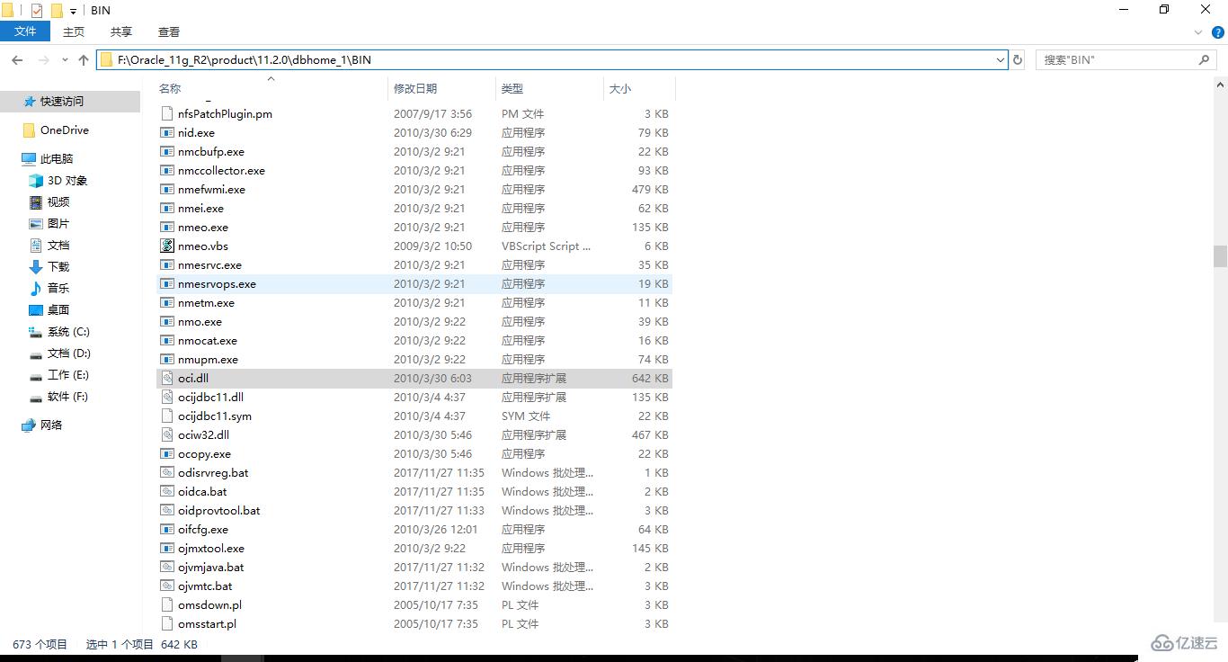Open the address bar history dropdown

coord(1001,59)
